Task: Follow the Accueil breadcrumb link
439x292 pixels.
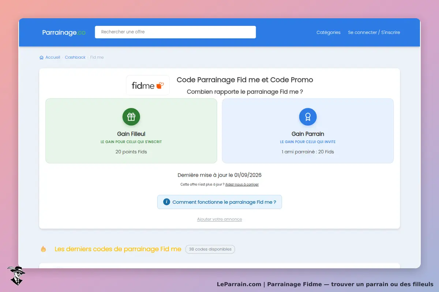Action: [x=53, y=57]
